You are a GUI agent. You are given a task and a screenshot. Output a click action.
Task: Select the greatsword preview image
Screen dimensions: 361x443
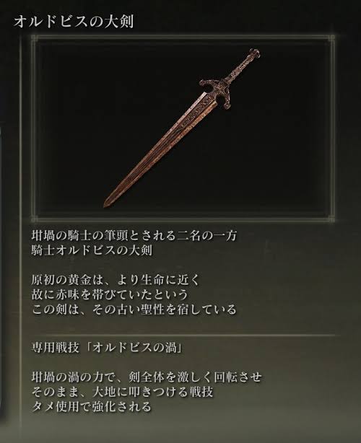tap(183, 128)
